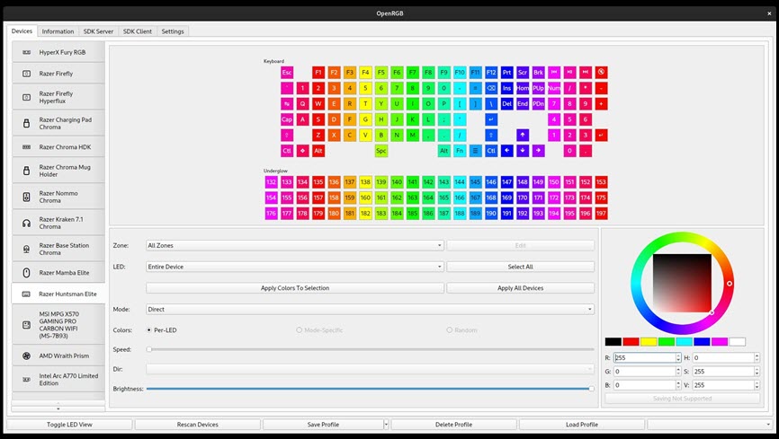
Task: Open the Razer Charging Pad Chroma device
Action: tap(58, 124)
